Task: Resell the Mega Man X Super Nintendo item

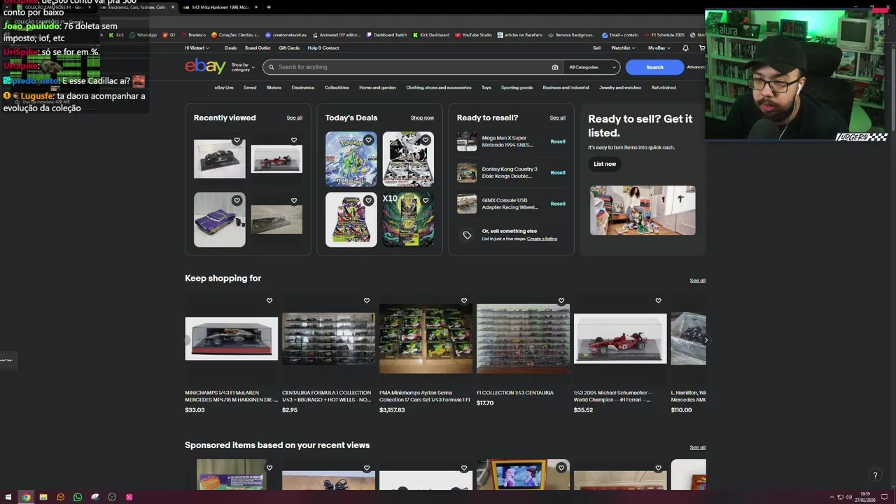Action: tap(558, 141)
